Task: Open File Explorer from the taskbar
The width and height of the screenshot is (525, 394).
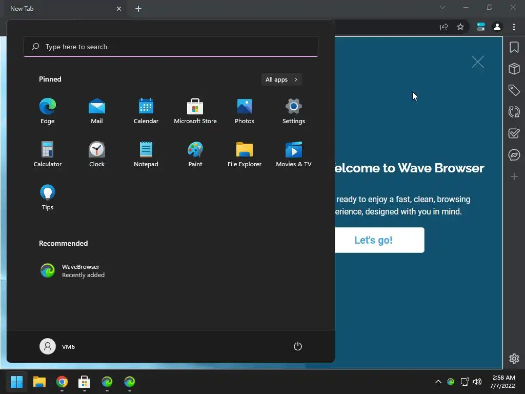Action: pyautogui.click(x=39, y=382)
